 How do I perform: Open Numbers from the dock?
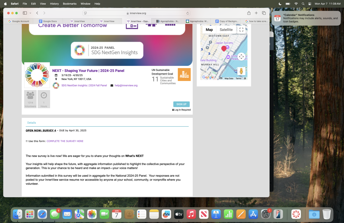[228, 214]
